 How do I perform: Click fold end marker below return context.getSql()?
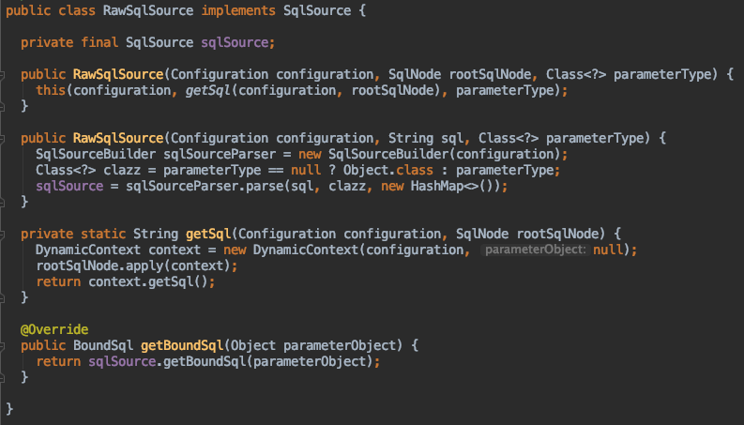5,297
